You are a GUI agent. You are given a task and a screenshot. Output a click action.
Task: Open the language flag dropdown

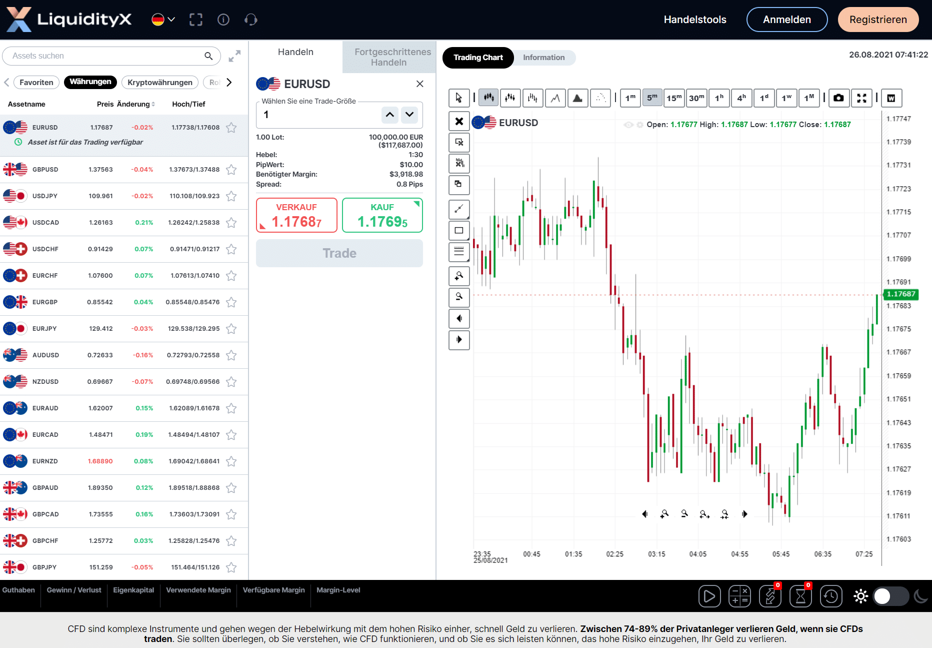[x=163, y=20]
